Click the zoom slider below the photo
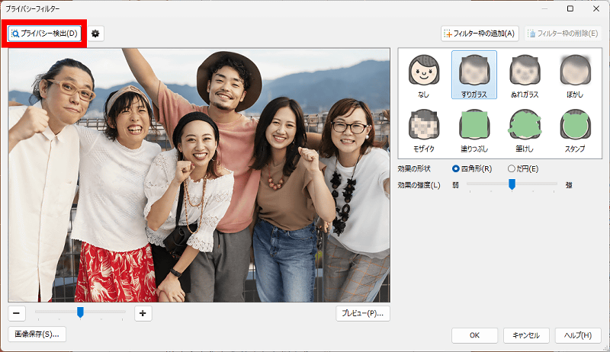Screen dimensions: 610x352 point(80,312)
